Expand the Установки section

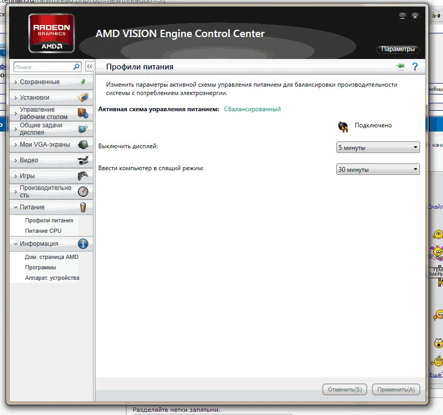click(51, 98)
